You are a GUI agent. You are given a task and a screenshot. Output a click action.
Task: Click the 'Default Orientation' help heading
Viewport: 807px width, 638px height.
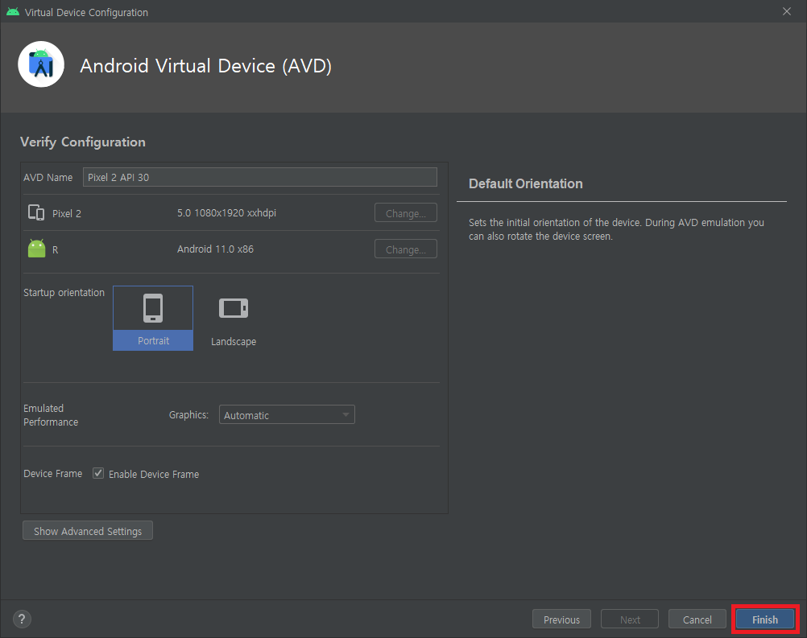click(525, 183)
